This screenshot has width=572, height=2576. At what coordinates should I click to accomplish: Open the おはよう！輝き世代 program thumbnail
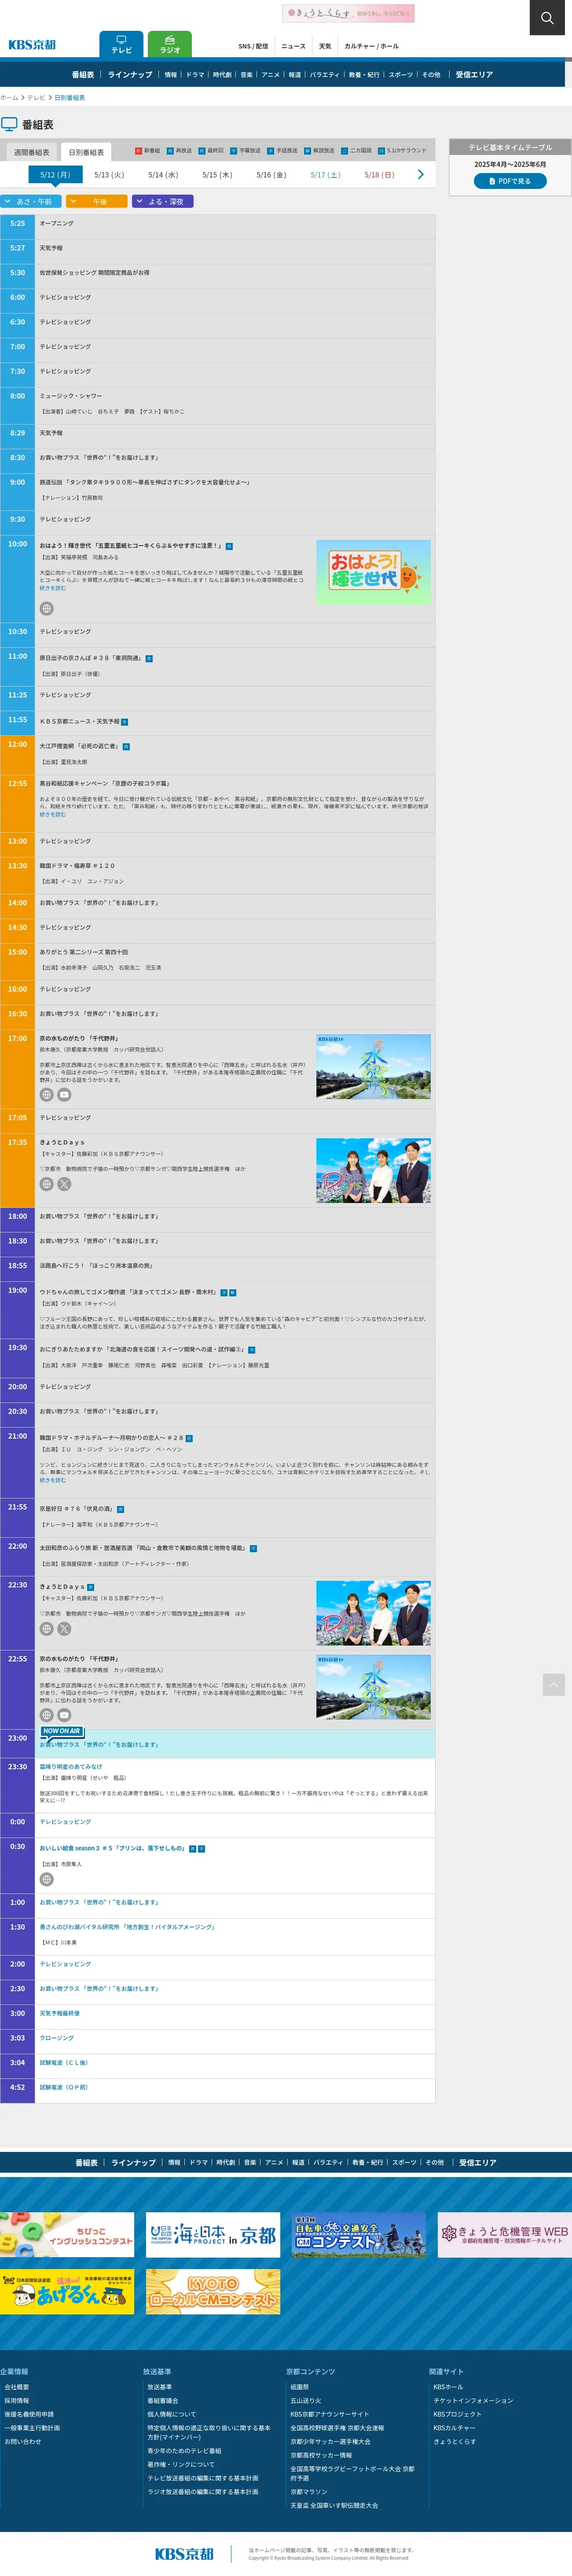point(373,572)
